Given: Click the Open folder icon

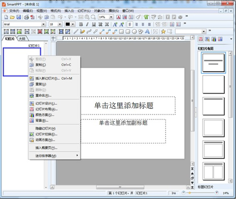Looking at the screenshot, I should (12, 17).
